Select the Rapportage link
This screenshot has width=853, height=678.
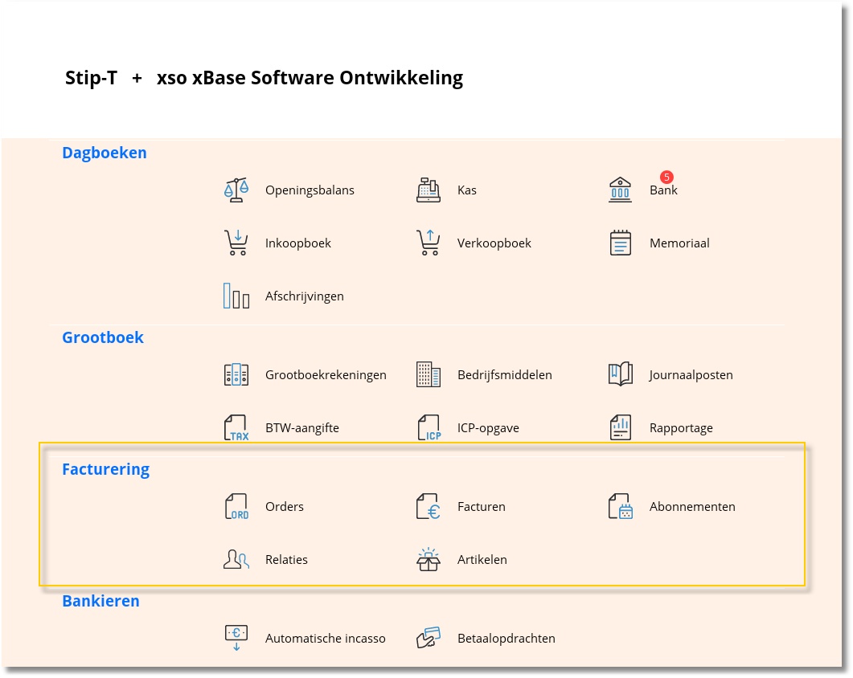(x=681, y=428)
